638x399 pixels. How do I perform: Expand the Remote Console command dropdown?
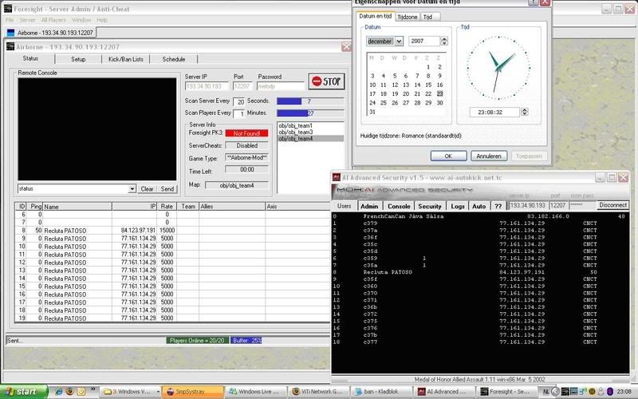tap(132, 189)
